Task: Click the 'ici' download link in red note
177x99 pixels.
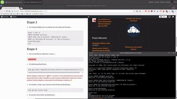Action: coord(57,78)
